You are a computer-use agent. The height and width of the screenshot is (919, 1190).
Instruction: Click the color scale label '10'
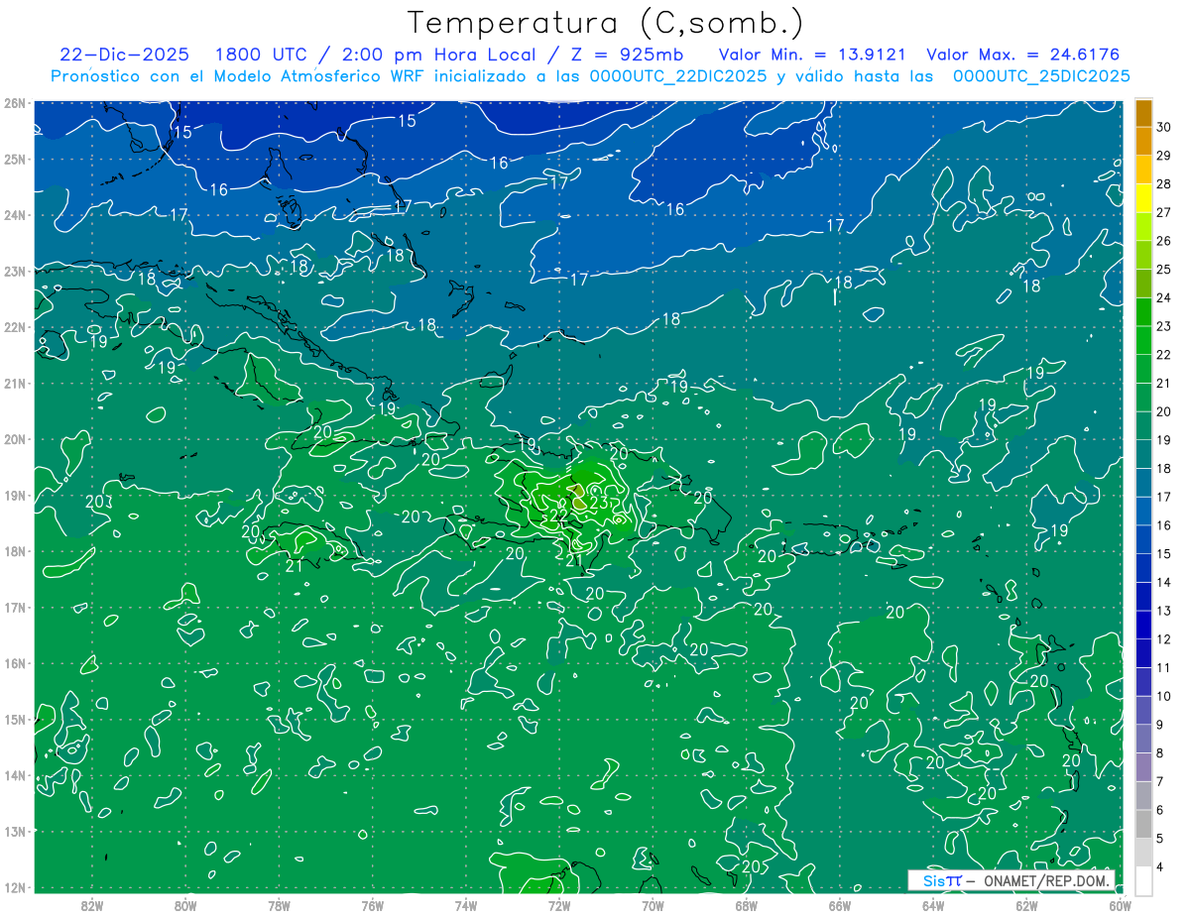point(1164,696)
